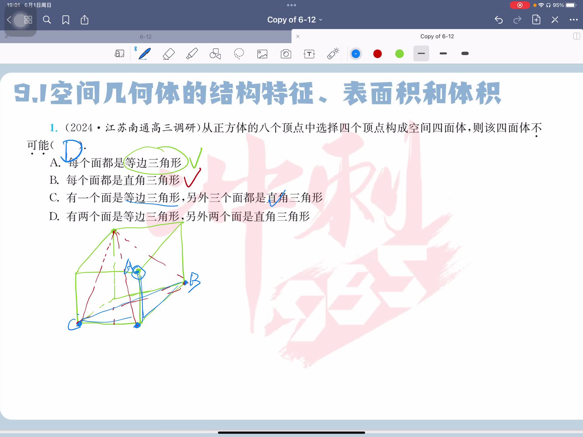The height and width of the screenshot is (437, 583).
Task: Open the Camera tool
Action: pyautogui.click(x=286, y=54)
